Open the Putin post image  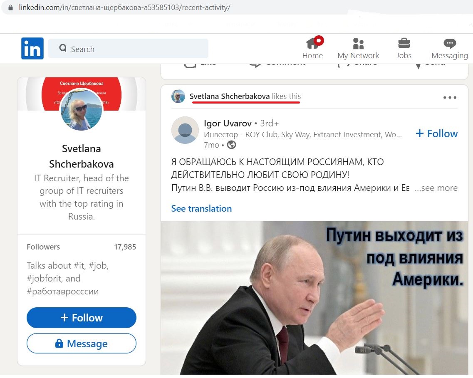pyautogui.click(x=315, y=298)
